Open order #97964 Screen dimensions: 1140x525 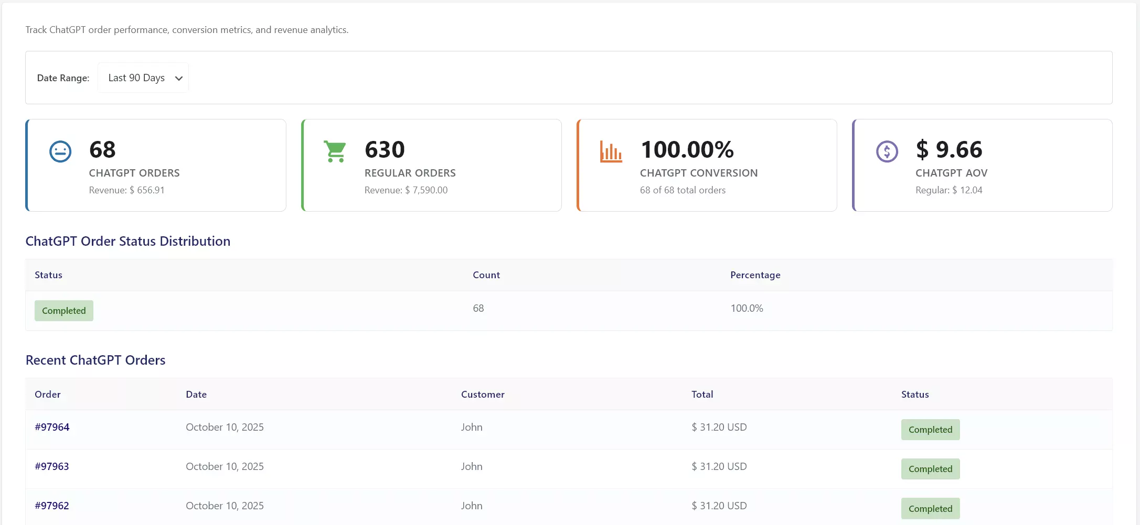(x=52, y=427)
